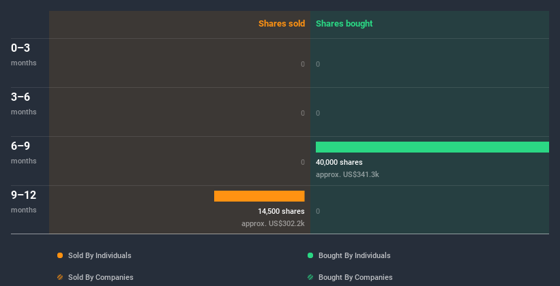Click the Shares bought column header
Image resolution: width=560 pixels, height=286 pixels.
[x=344, y=24]
